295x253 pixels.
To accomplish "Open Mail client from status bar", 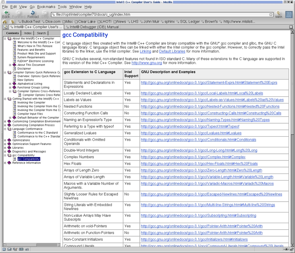I will 10,249.
